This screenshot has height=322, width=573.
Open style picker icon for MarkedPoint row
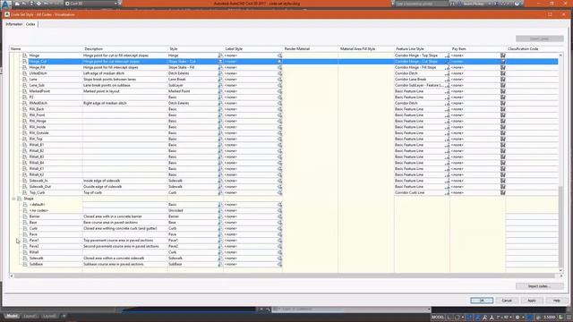point(220,91)
